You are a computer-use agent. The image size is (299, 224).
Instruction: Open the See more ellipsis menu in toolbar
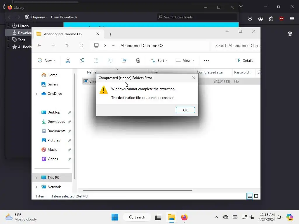tap(206, 61)
